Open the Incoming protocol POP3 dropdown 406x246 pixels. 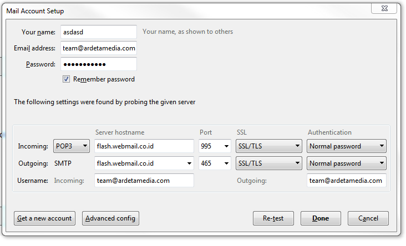coord(71,146)
